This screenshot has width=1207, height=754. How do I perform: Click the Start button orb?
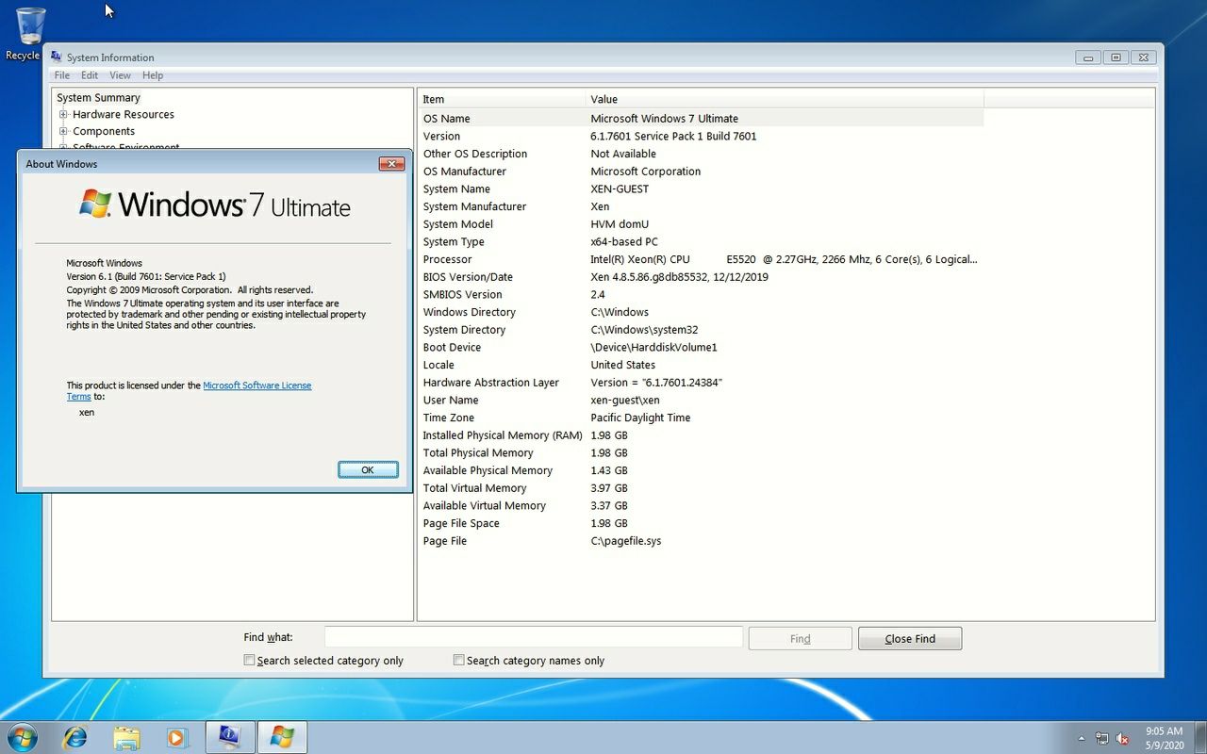click(x=22, y=737)
